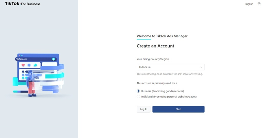
Task: Click the Log In button
Action: click(144, 109)
